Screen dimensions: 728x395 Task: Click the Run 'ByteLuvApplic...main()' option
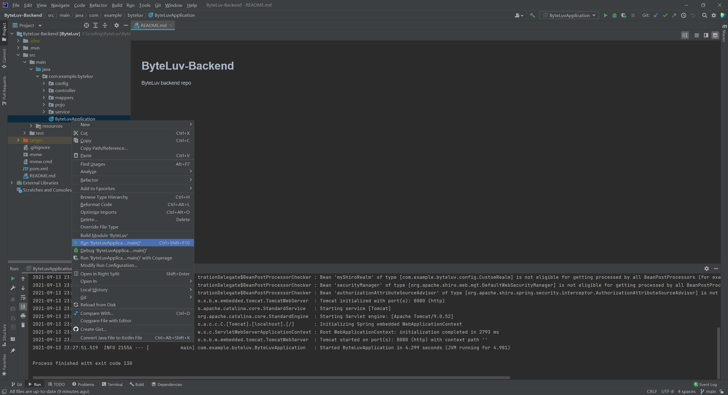111,242
